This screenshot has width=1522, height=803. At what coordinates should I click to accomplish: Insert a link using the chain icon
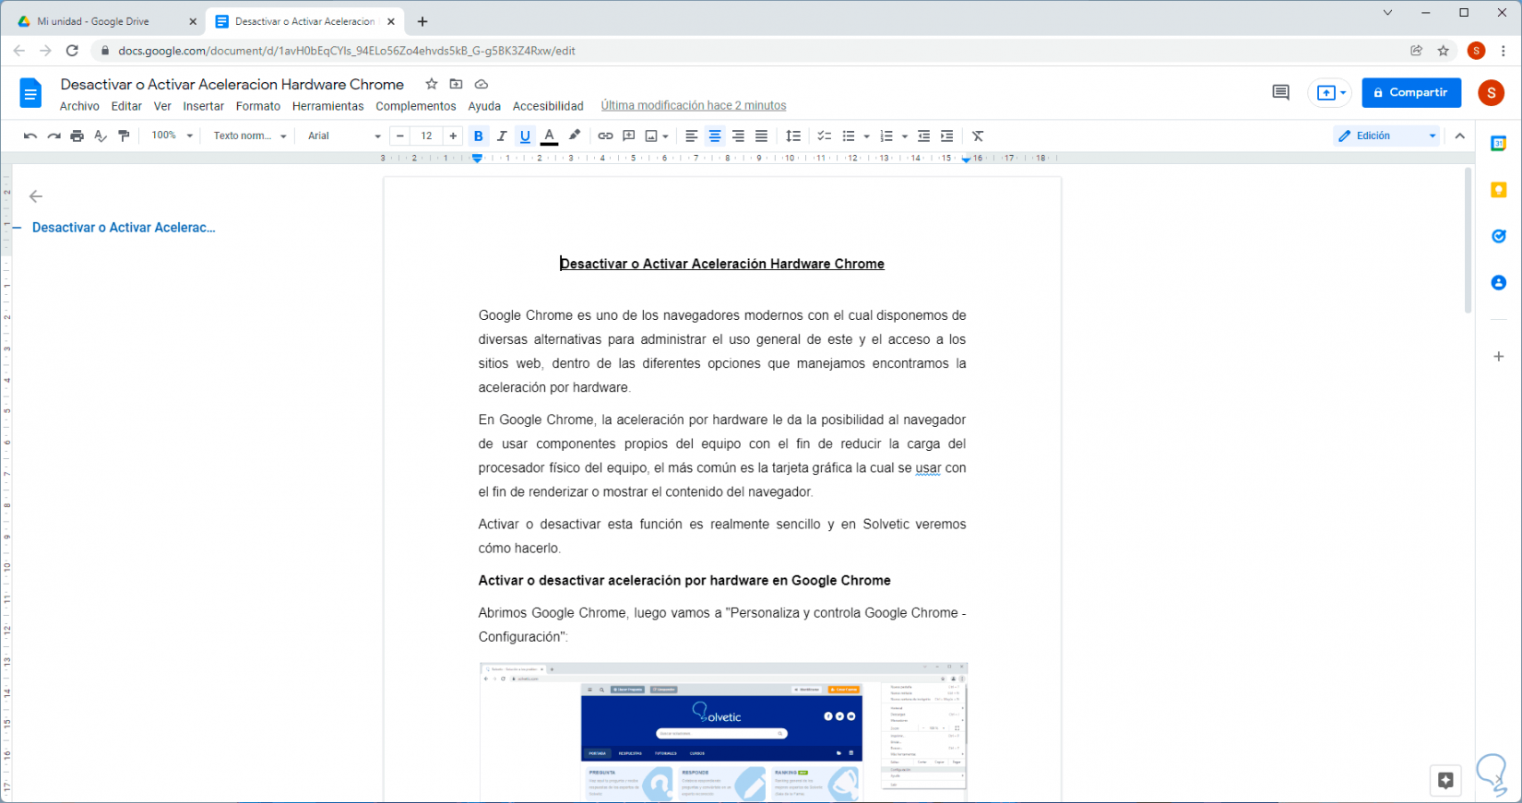(605, 136)
